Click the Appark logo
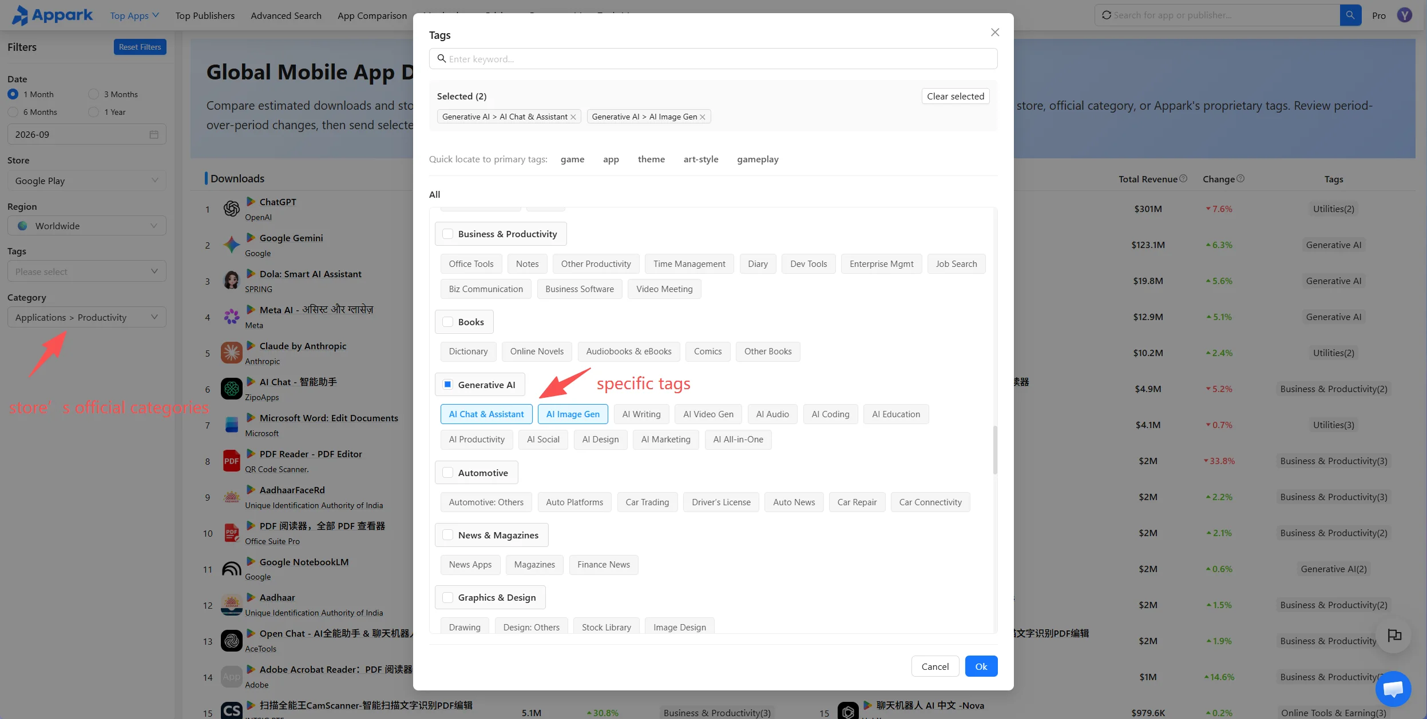The height and width of the screenshot is (719, 1427). point(52,15)
